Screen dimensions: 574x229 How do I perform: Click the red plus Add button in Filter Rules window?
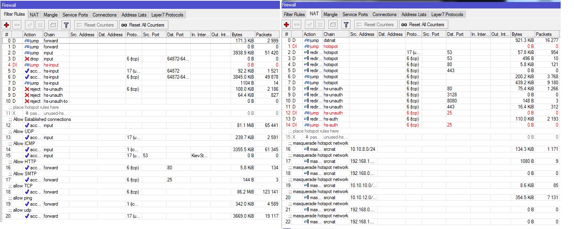[x=6, y=25]
